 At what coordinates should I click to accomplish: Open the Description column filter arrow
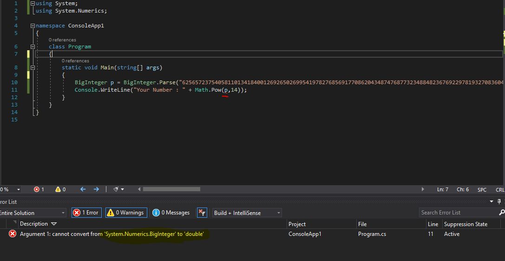tap(54, 224)
